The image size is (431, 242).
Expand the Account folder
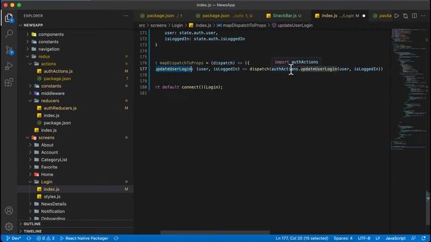(49, 153)
